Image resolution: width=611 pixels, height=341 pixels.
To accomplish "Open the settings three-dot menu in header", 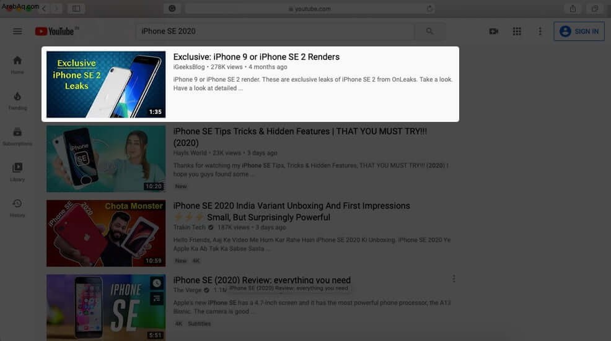I will tap(540, 31).
